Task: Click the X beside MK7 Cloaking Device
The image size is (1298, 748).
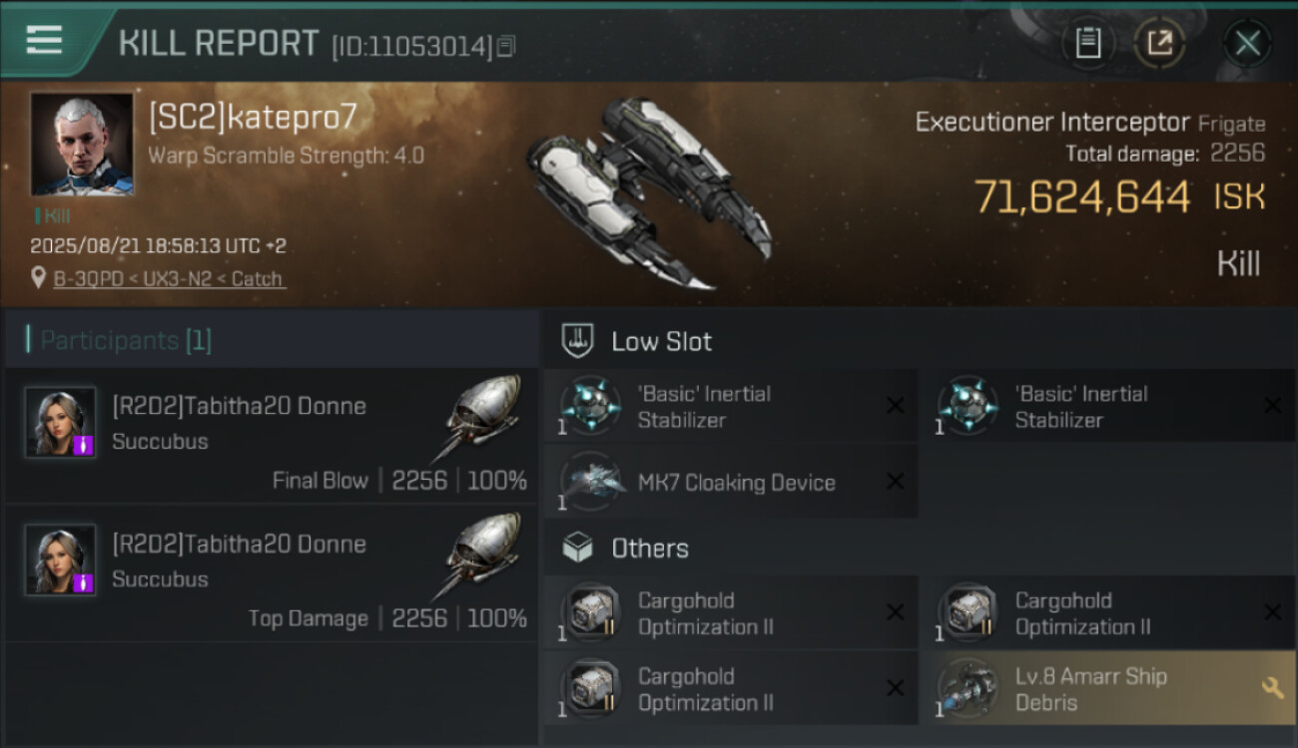Action: pyautogui.click(x=896, y=483)
